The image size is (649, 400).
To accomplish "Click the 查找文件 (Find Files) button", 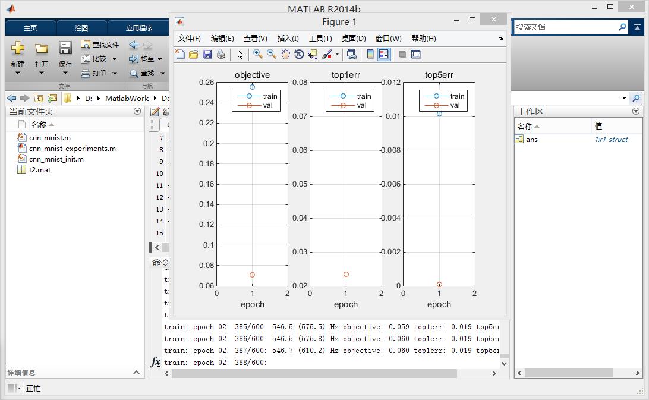I will click(x=100, y=45).
